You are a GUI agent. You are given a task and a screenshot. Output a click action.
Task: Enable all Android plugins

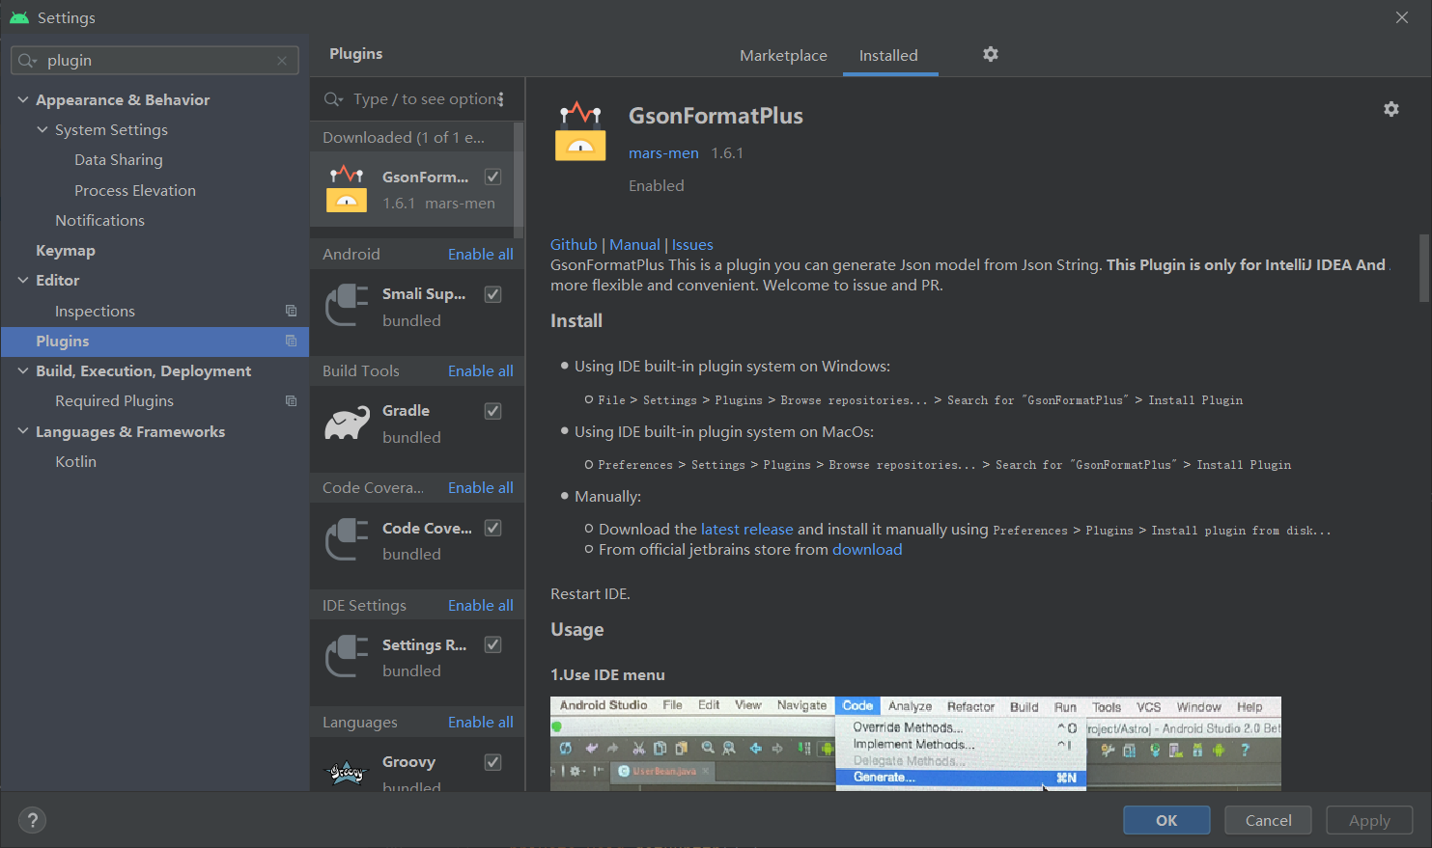pyautogui.click(x=480, y=254)
